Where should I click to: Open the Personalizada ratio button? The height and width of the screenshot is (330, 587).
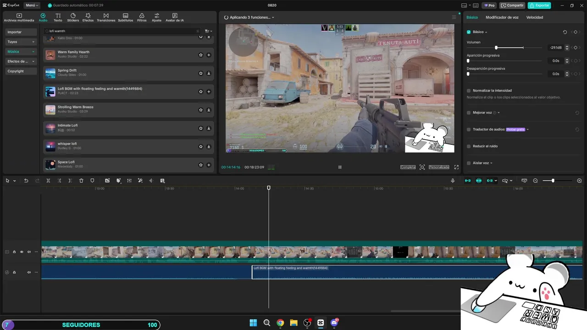click(x=439, y=167)
